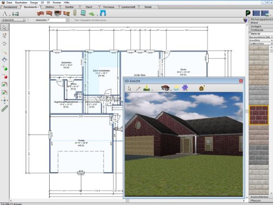This screenshot has width=273, height=205.
Task: Close the 3D-Ansicht window
Action: tap(241, 81)
